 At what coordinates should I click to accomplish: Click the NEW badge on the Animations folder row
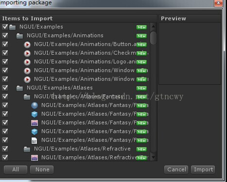[x=141, y=36]
